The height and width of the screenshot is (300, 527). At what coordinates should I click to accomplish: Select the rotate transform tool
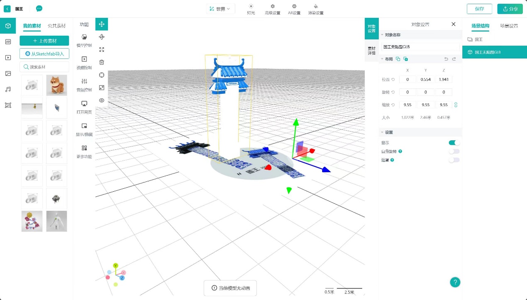[102, 37]
